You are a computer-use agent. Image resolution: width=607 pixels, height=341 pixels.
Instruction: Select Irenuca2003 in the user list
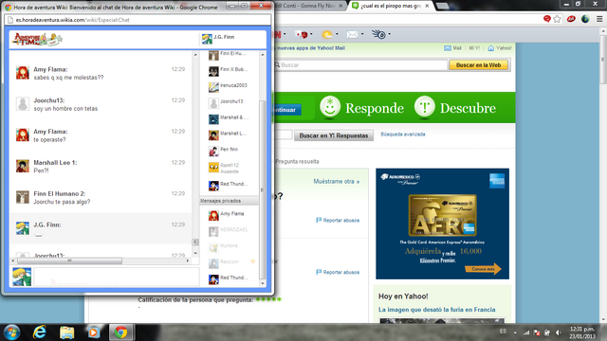(229, 86)
